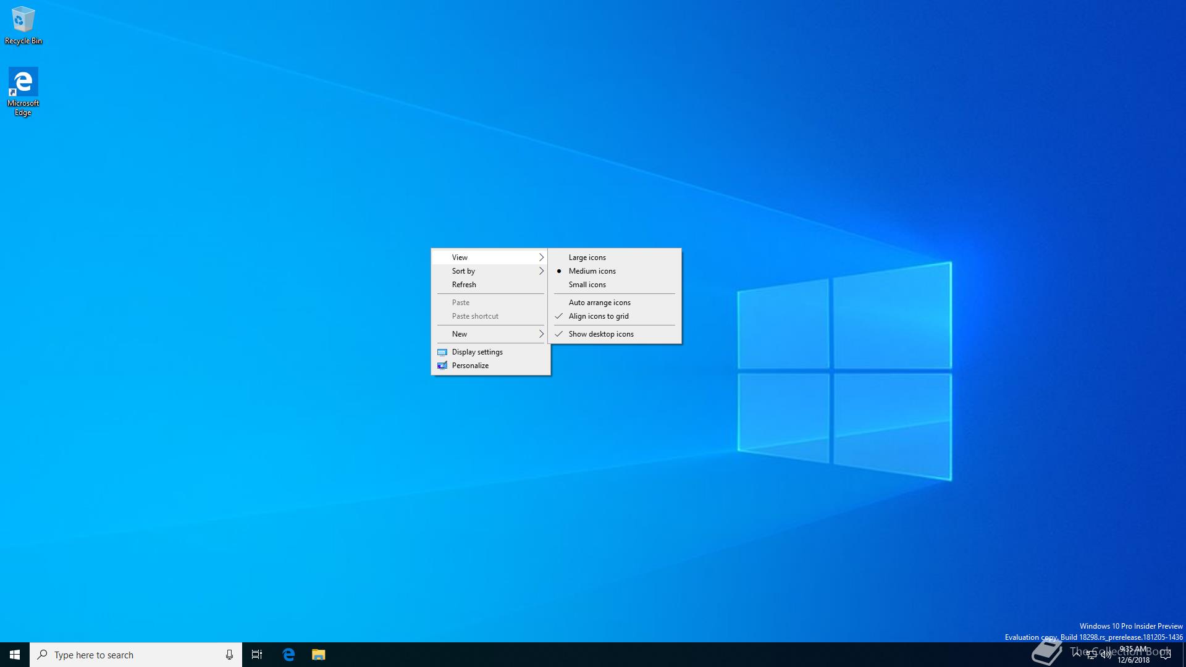The height and width of the screenshot is (667, 1186).
Task: Launch Edge from the taskbar
Action: pos(288,655)
